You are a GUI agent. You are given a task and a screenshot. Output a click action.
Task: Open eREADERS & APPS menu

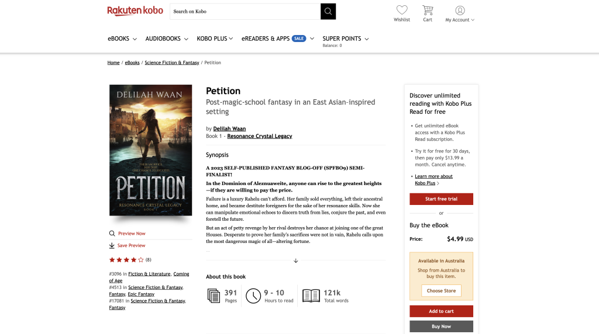[278, 39]
